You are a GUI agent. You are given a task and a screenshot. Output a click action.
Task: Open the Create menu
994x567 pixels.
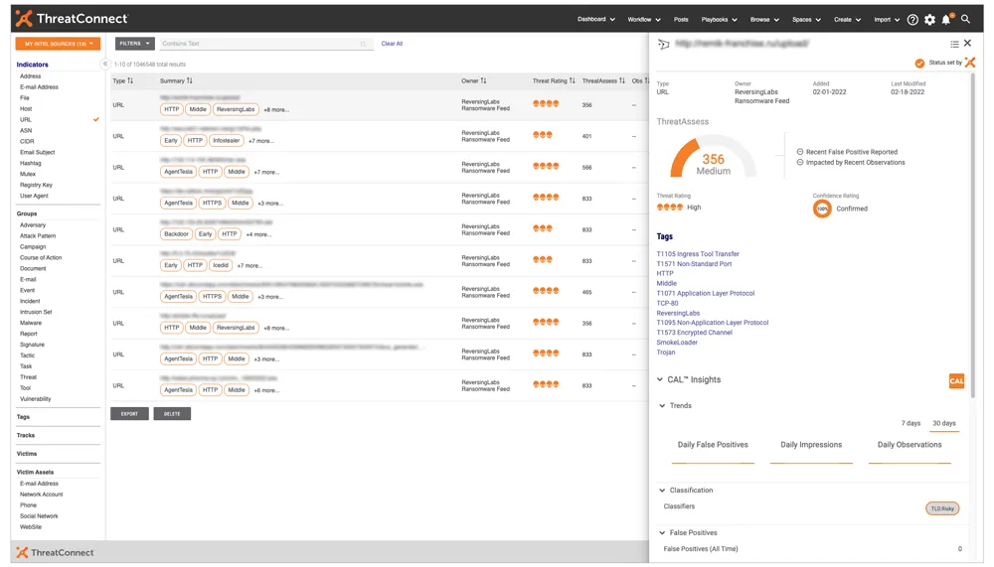(847, 20)
